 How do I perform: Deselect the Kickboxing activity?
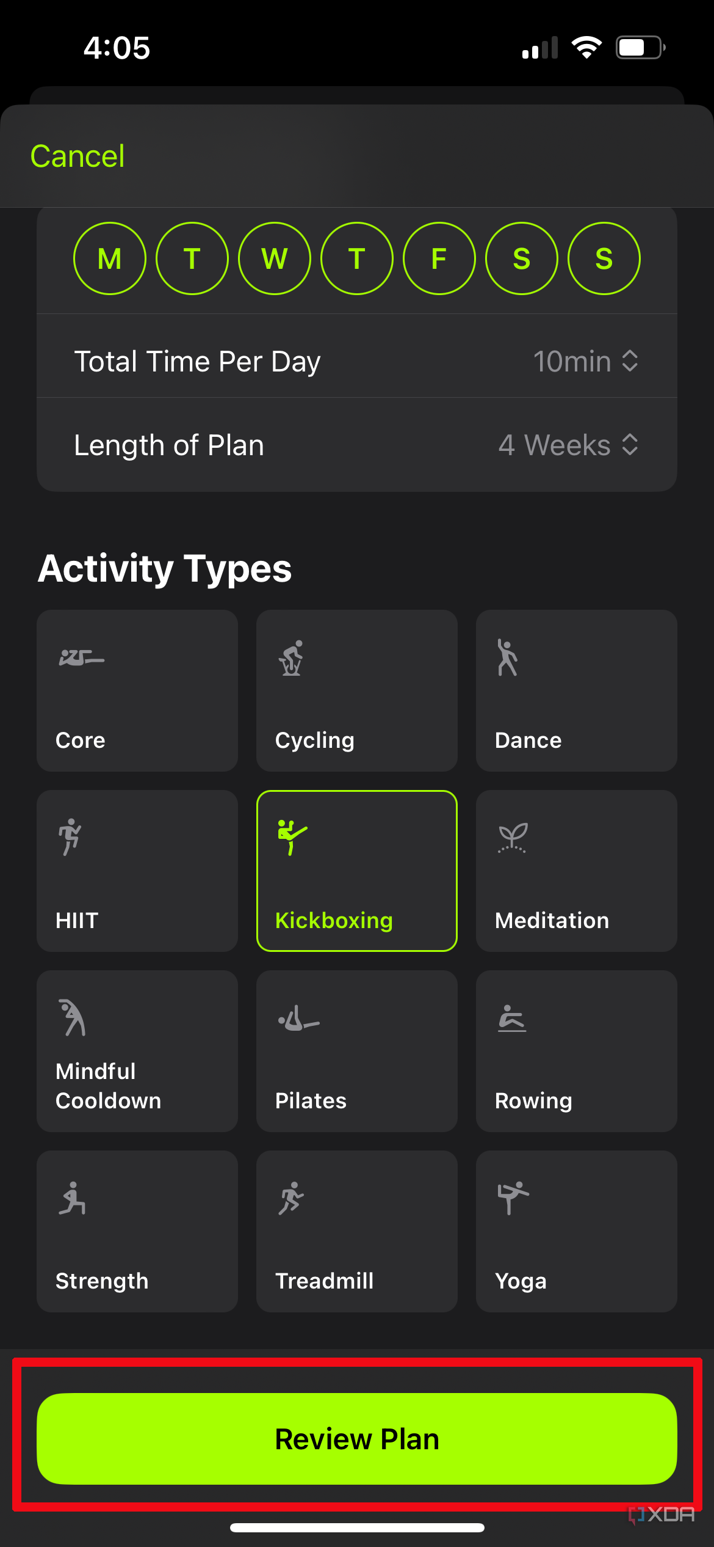pyautogui.click(x=356, y=871)
